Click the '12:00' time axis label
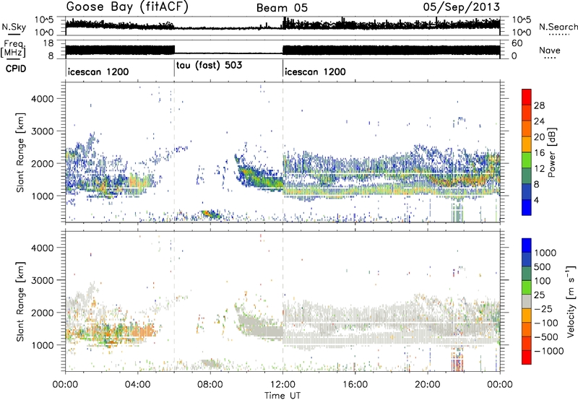The width and height of the screenshot is (578, 400). [282, 385]
